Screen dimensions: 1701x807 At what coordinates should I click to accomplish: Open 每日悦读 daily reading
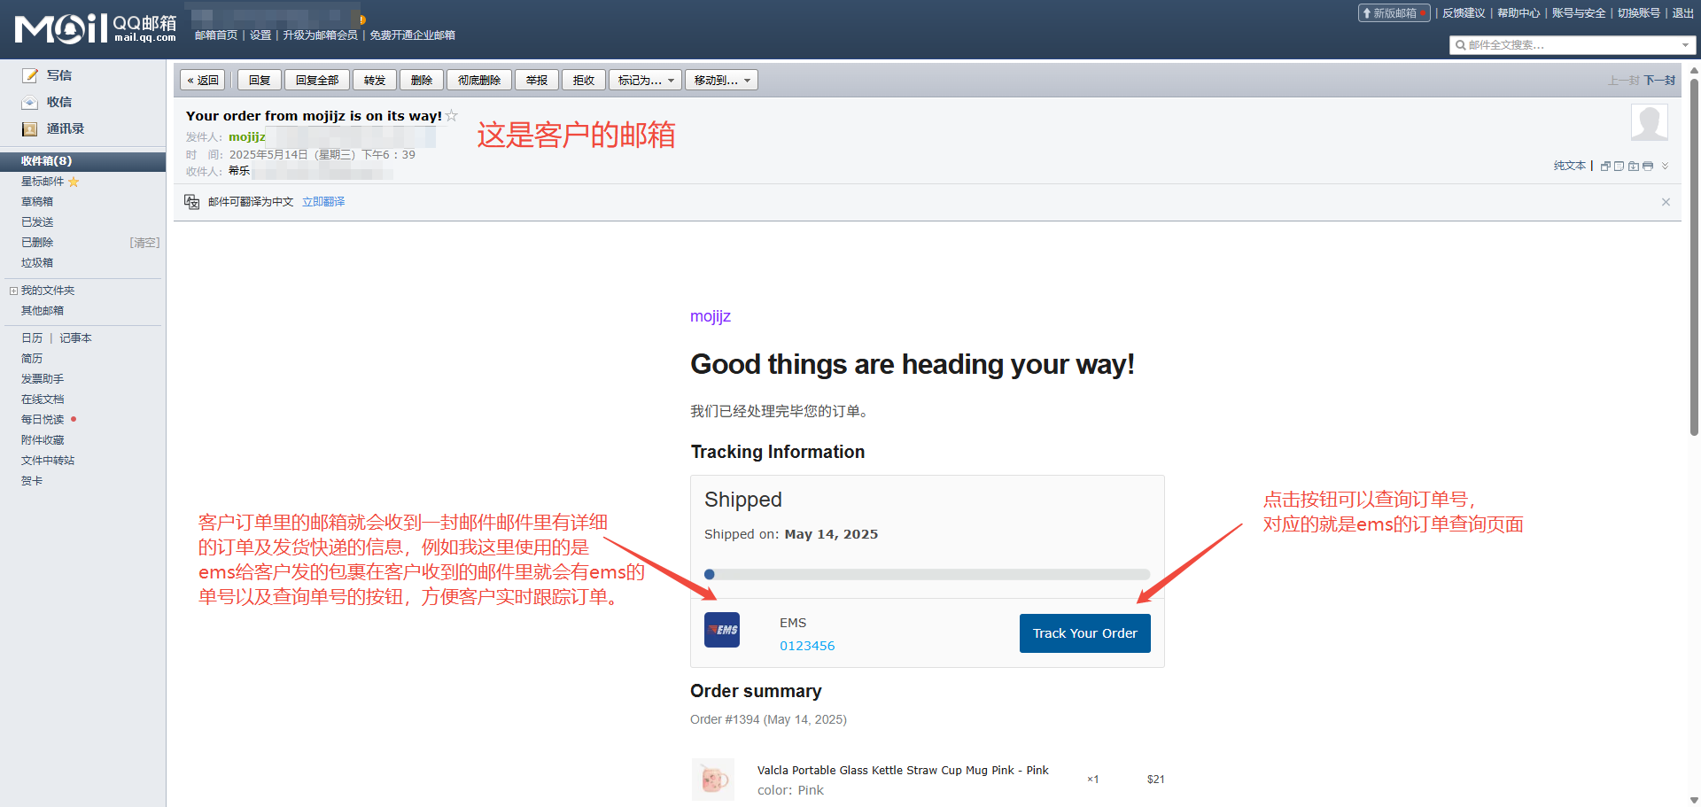click(43, 420)
